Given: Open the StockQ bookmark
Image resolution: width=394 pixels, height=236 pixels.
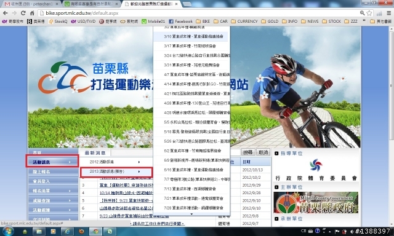Looking at the screenshot, I should click(x=58, y=22).
